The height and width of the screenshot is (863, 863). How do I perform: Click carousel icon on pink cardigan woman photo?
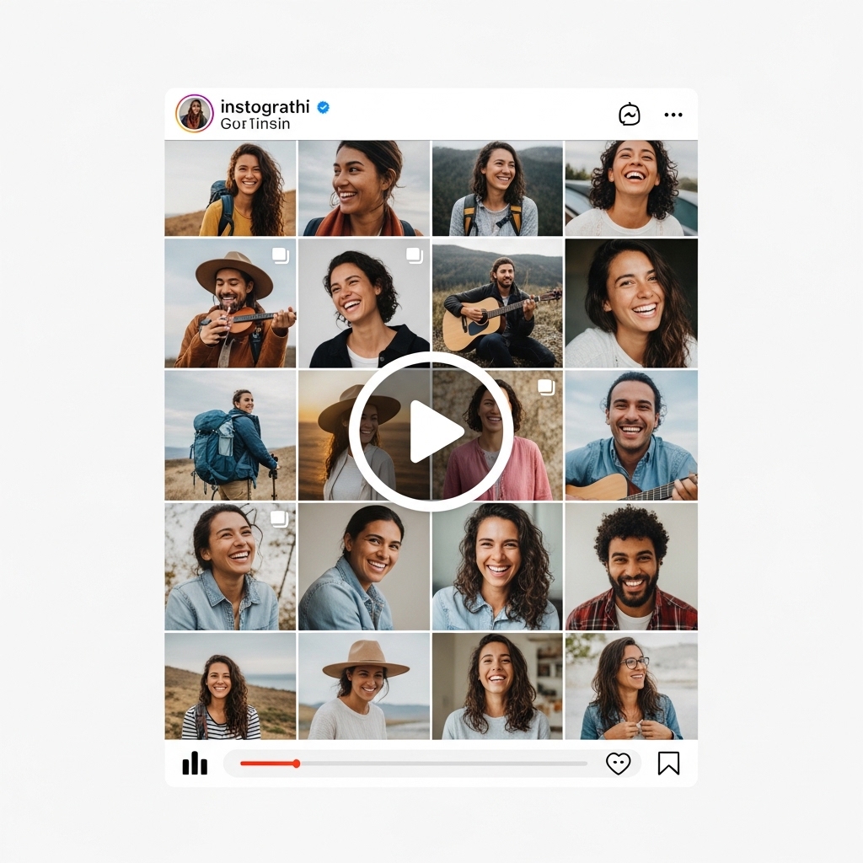coord(546,387)
